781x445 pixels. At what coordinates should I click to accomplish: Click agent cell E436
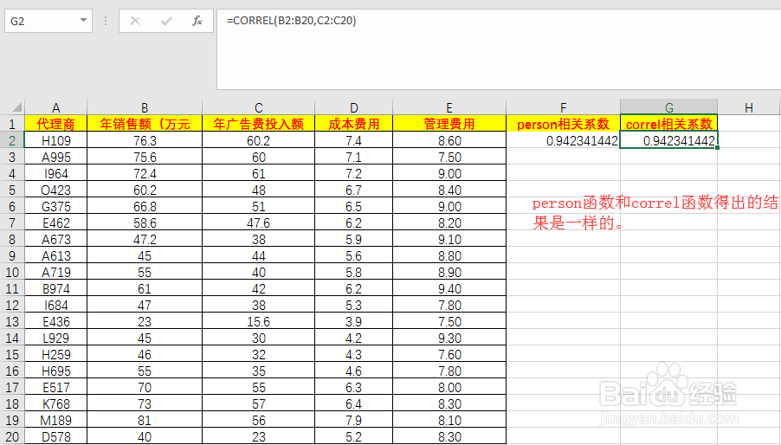tap(55, 321)
